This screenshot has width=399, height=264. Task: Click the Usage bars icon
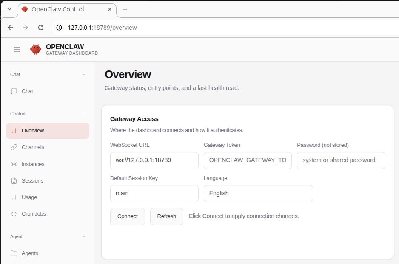tap(14, 197)
